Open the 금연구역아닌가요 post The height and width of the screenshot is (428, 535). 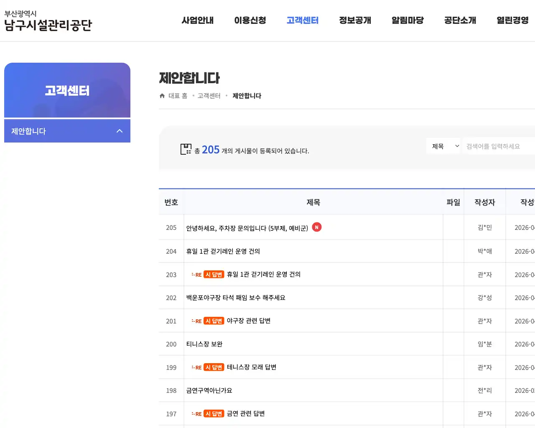[x=209, y=390]
